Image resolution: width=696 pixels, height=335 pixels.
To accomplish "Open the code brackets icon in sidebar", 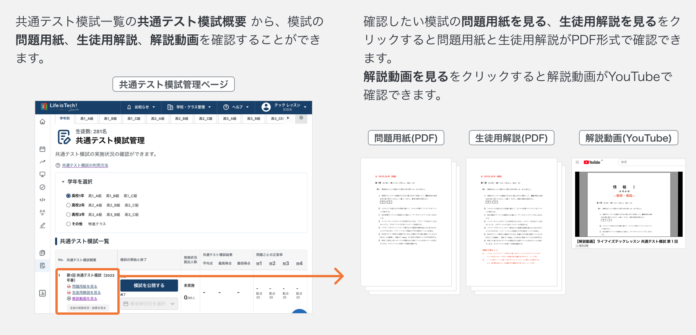I will pos(42,200).
